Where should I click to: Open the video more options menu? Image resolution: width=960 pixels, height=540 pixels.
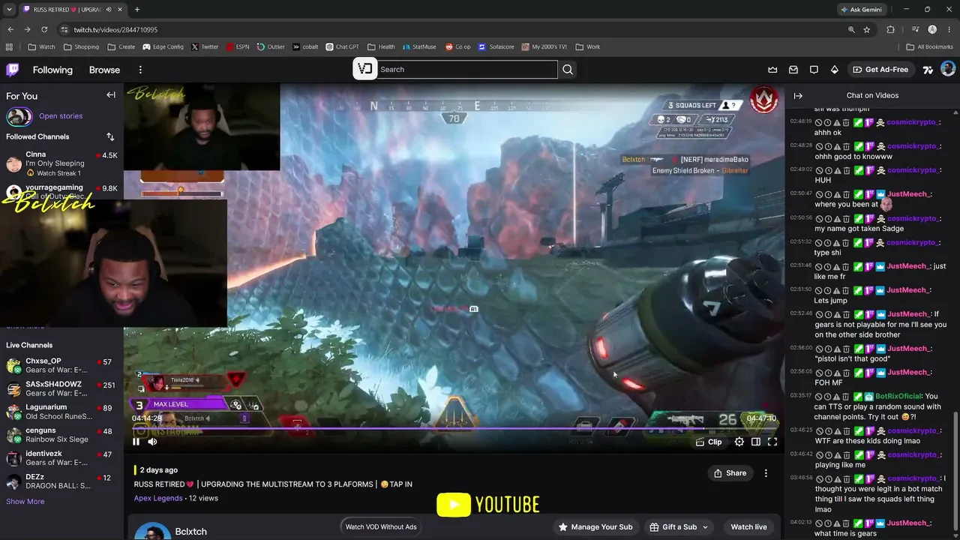766,473
